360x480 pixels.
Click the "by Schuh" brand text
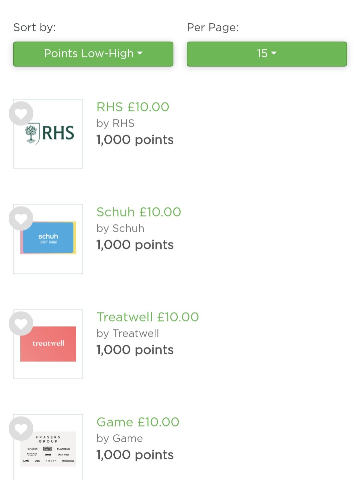pyautogui.click(x=120, y=228)
